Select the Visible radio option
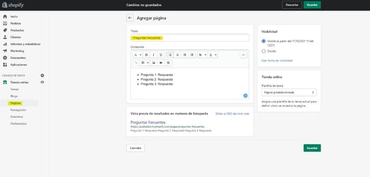This screenshot has height=177, width=370. coord(264,41)
